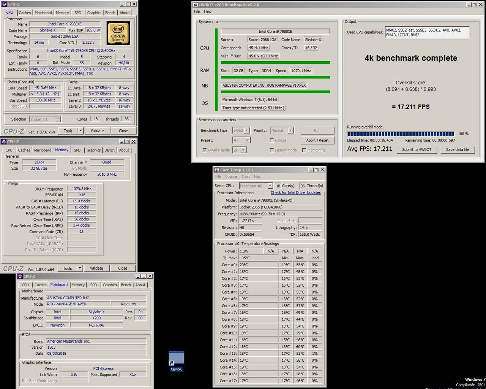486x389 pixels.
Task: Click the HWBOT x265 Benchmark title bar icon
Action: pyautogui.click(x=196, y=5)
